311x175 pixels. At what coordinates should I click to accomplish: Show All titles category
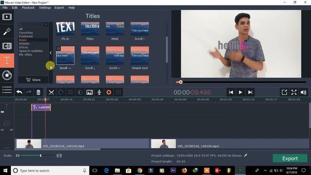pos(21,29)
